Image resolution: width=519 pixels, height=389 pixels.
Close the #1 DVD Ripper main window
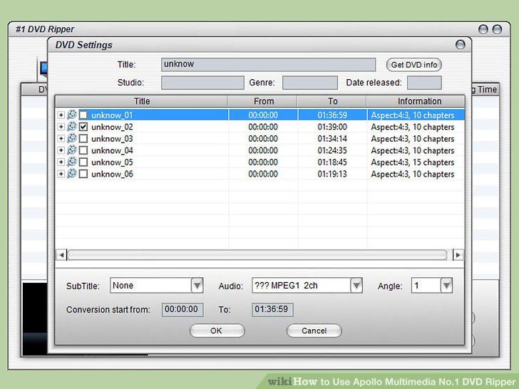pyautogui.click(x=497, y=29)
